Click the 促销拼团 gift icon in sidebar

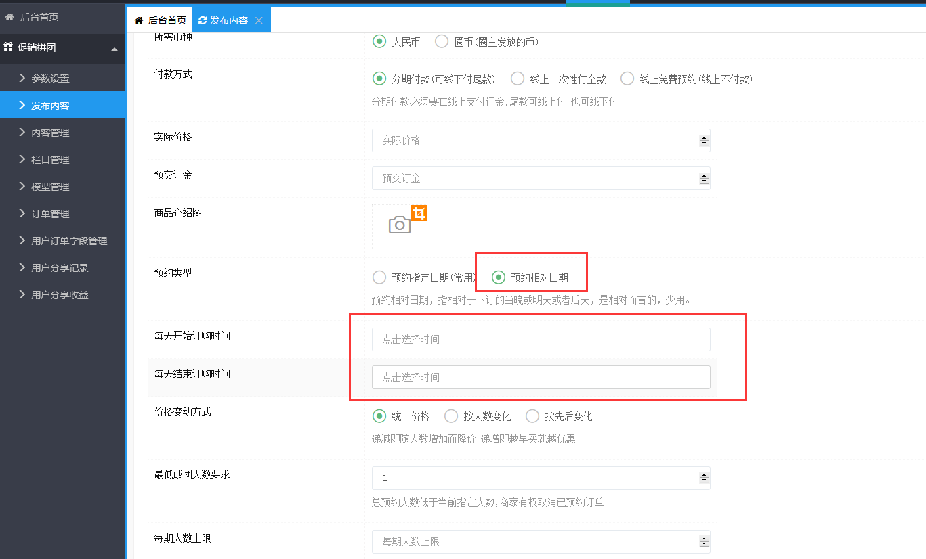pyautogui.click(x=9, y=47)
